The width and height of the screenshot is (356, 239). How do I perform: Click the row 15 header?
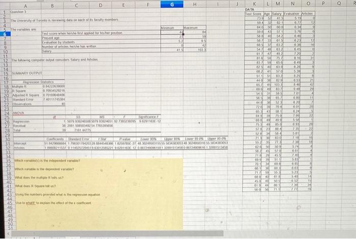tap(6, 74)
